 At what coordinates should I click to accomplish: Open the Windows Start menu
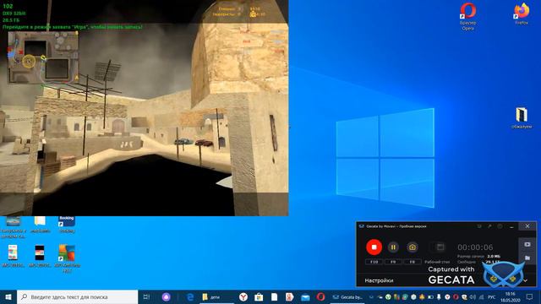pyautogui.click(x=8, y=297)
